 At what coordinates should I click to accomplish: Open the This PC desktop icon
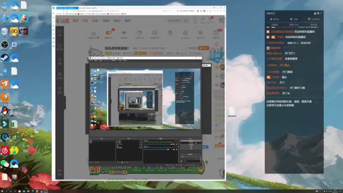pos(5,5)
